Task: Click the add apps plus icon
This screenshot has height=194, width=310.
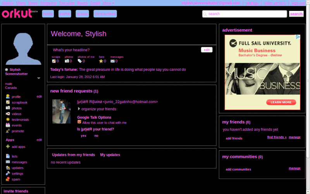Action: click(x=8, y=147)
